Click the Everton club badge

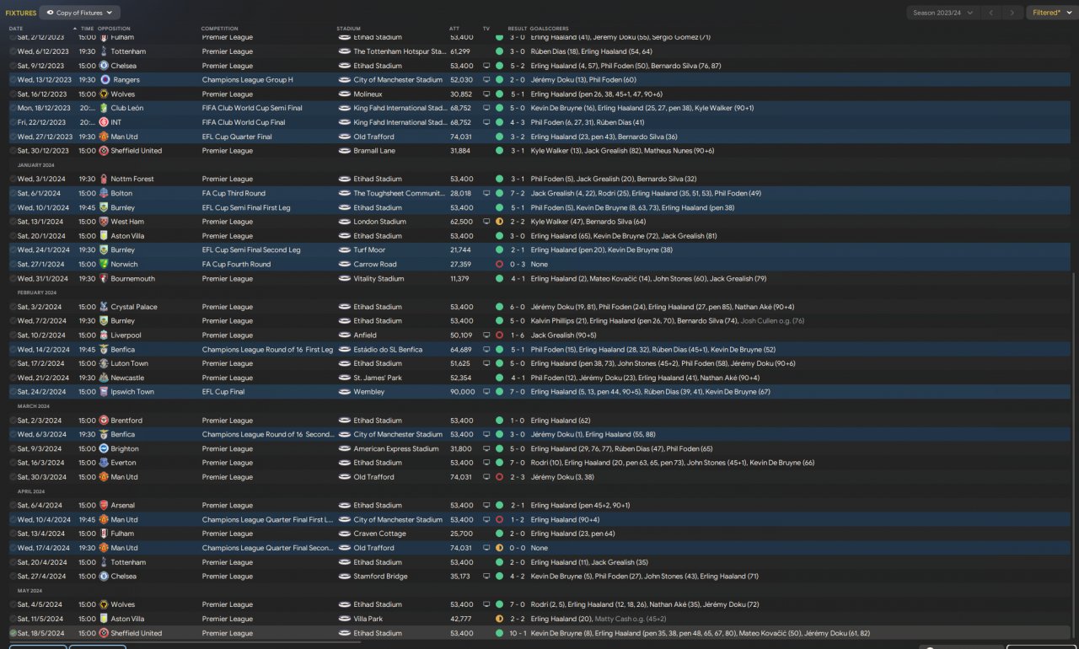(104, 463)
